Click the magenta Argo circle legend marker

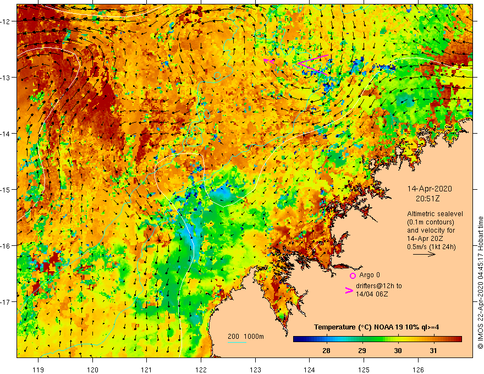pyautogui.click(x=353, y=276)
